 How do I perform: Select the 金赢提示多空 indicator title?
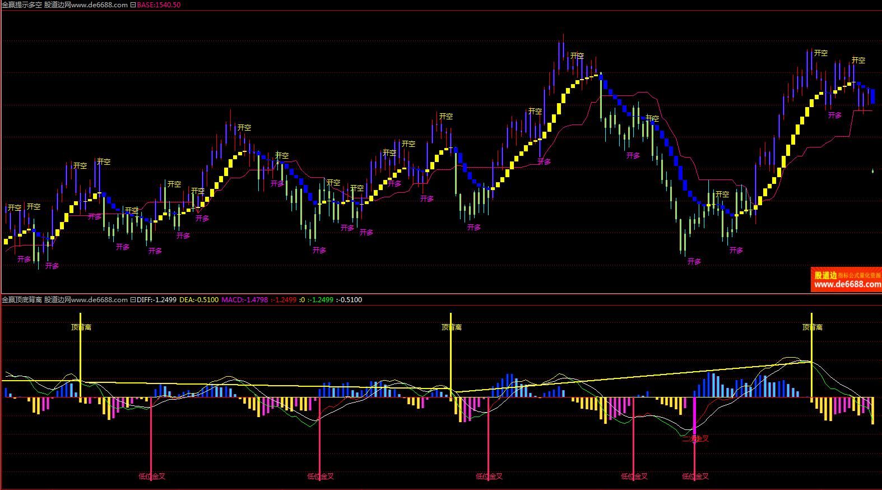[x=22, y=5]
